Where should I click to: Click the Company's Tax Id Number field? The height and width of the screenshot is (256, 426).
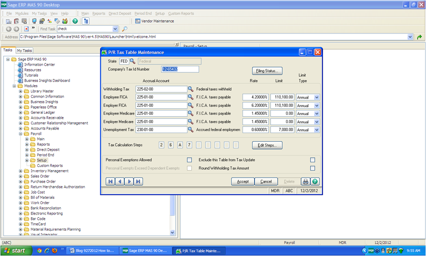[180, 69]
